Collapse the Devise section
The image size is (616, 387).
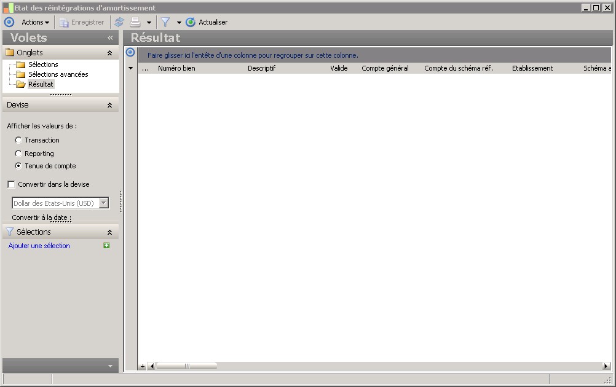(x=109, y=105)
